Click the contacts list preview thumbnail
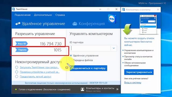Image resolution: width=172 pixels, height=97 pixels. point(148,25)
